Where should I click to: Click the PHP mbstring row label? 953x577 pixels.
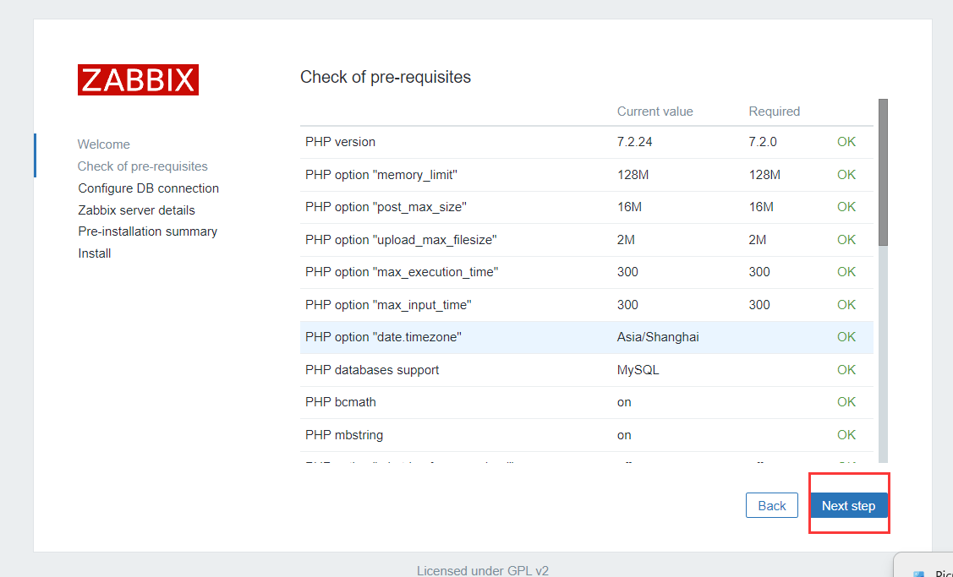[x=344, y=435]
